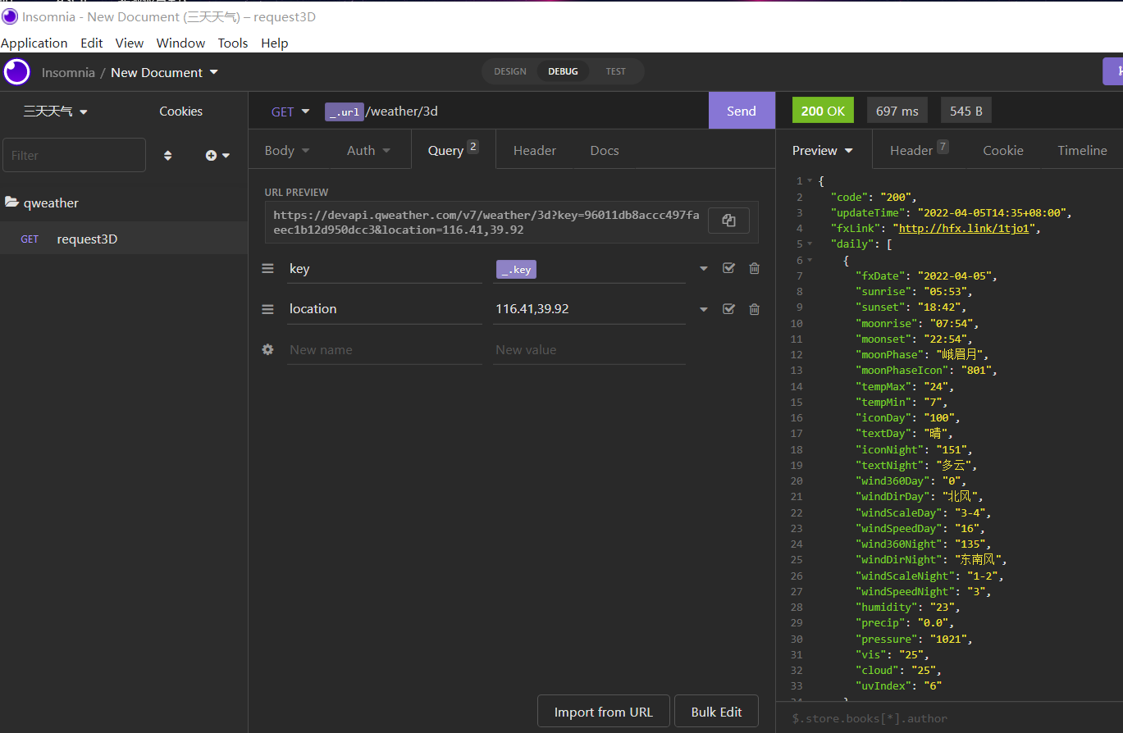Delete the location query parameter
The width and height of the screenshot is (1123, 733).
coord(754,309)
